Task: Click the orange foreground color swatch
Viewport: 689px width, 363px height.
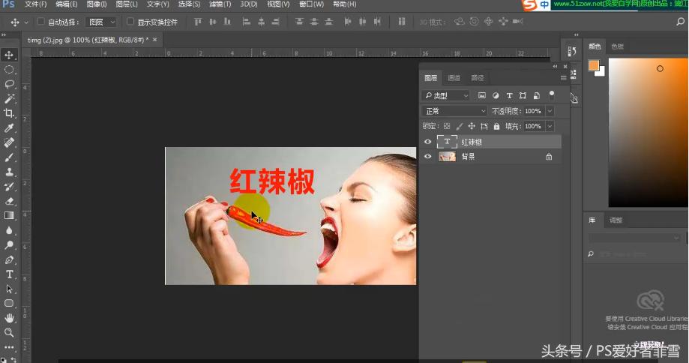Action: (x=594, y=65)
